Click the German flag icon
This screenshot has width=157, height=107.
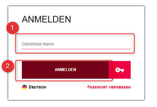[25, 87]
